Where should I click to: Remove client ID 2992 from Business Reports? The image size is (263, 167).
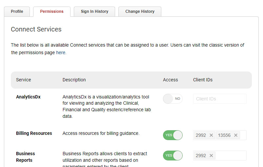211,156
